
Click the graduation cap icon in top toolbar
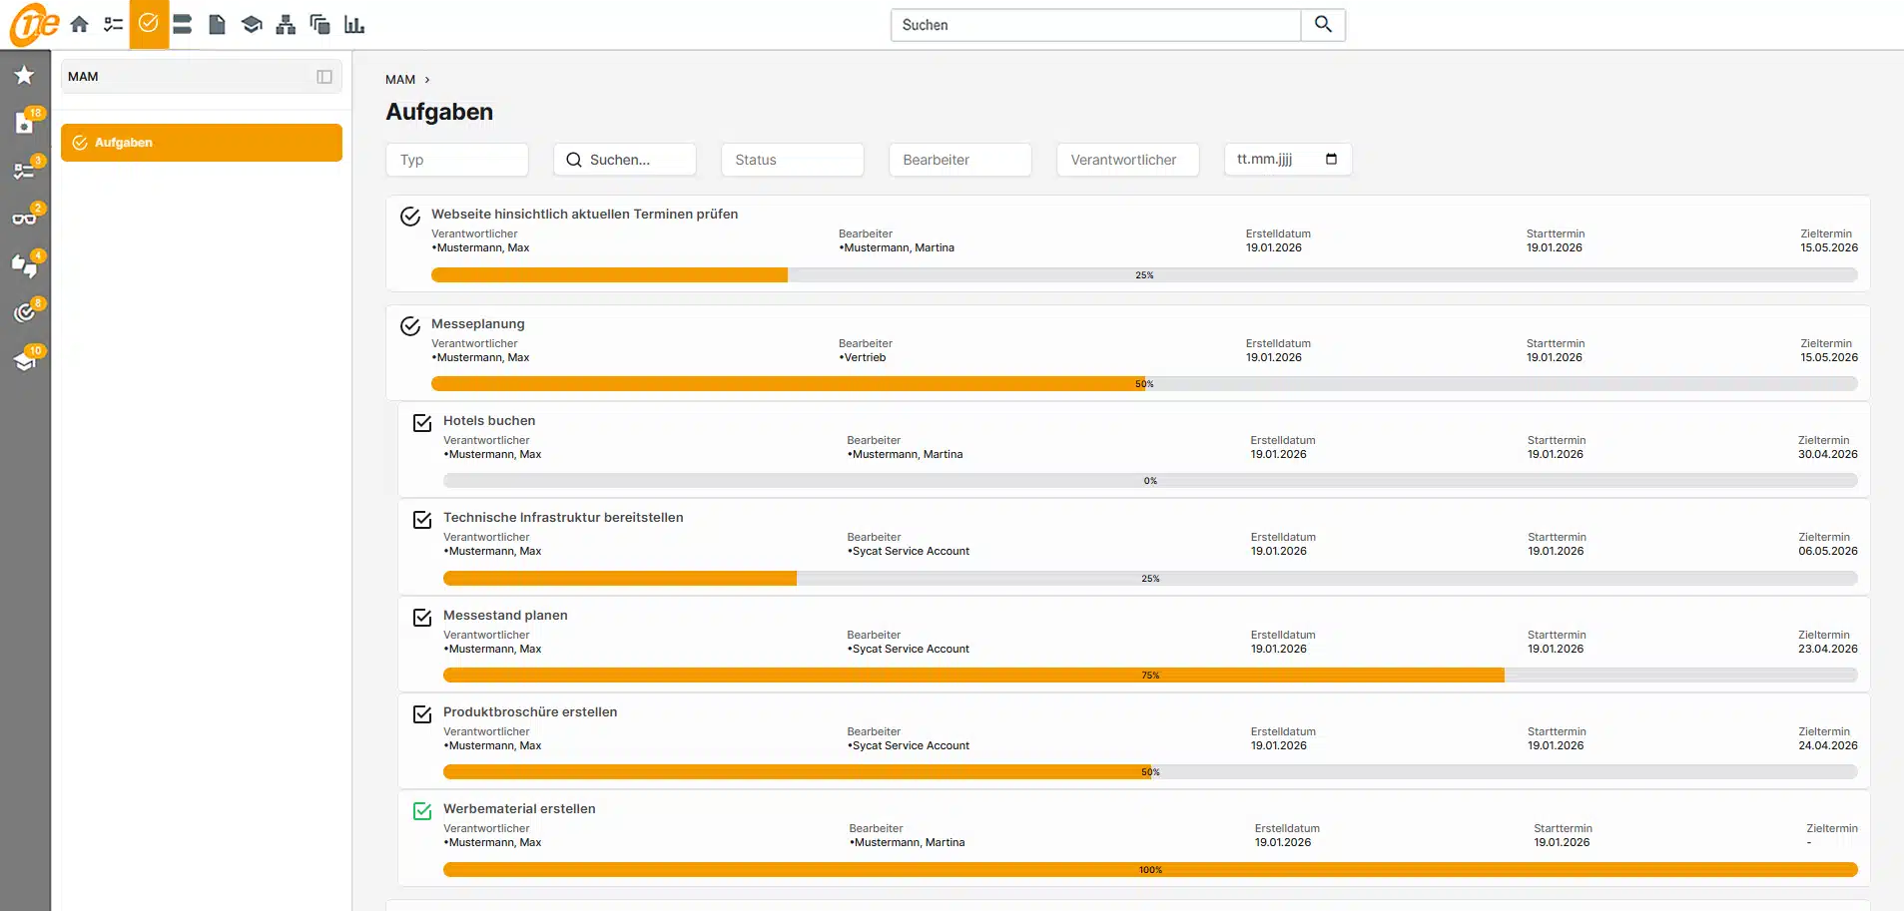point(252,25)
